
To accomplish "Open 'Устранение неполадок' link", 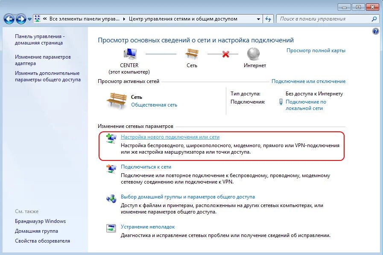I will [x=148, y=227].
